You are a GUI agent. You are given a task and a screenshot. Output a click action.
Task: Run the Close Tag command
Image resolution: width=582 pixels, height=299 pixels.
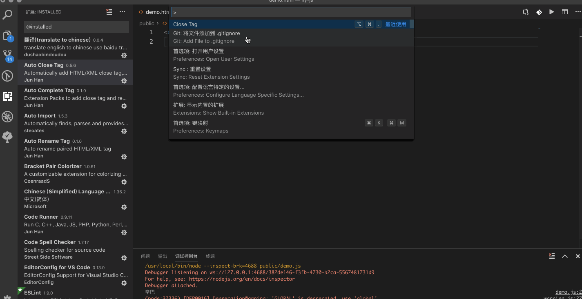[289, 24]
